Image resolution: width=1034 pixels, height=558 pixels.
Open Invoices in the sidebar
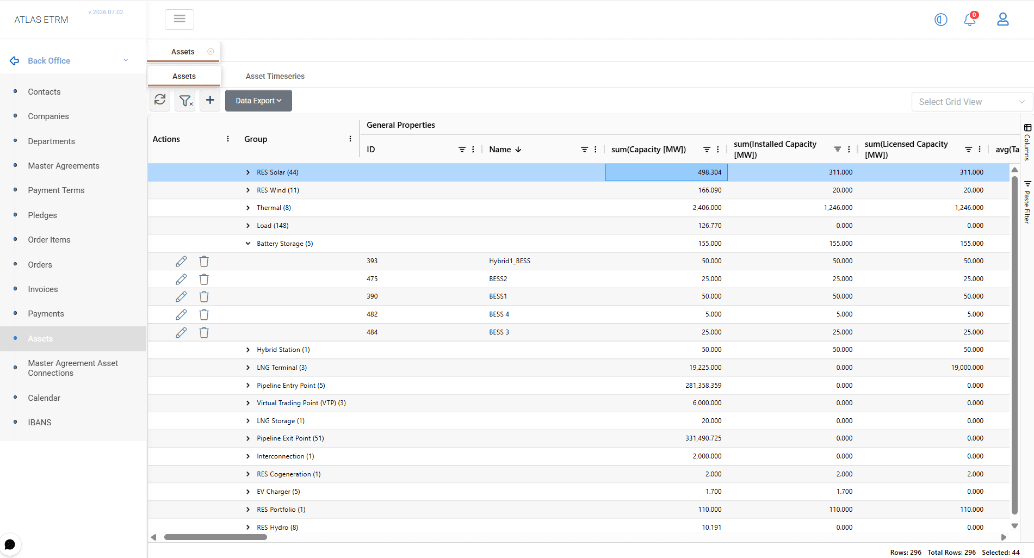pos(43,289)
